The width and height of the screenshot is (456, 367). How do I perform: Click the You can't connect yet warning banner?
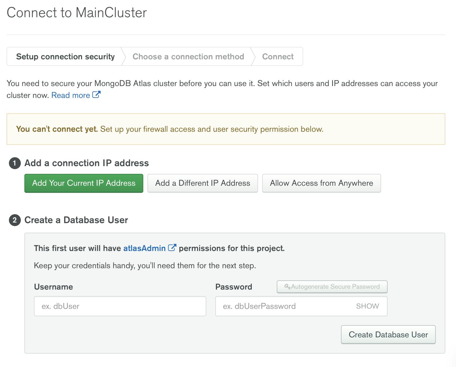click(226, 129)
